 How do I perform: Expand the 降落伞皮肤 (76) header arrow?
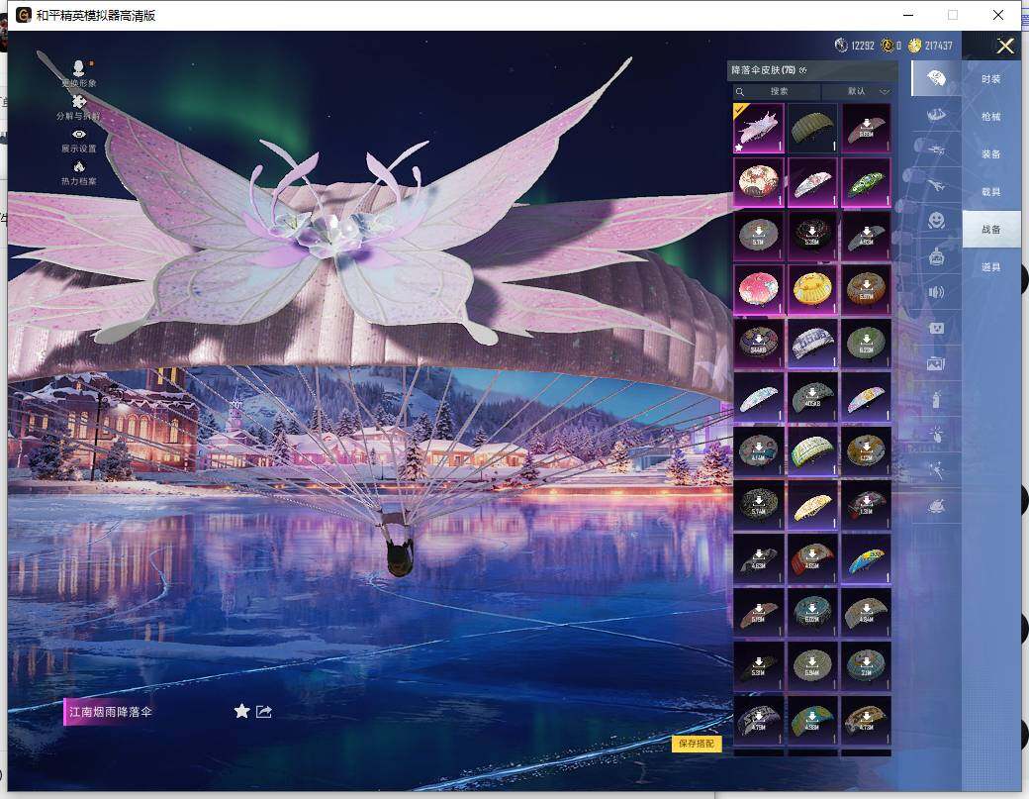[x=803, y=71]
